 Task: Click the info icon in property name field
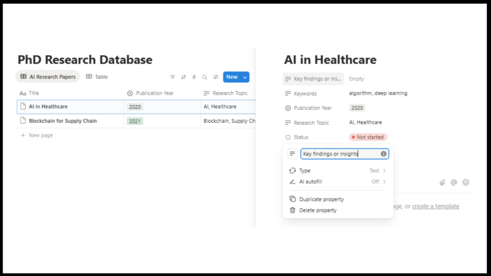[384, 154]
